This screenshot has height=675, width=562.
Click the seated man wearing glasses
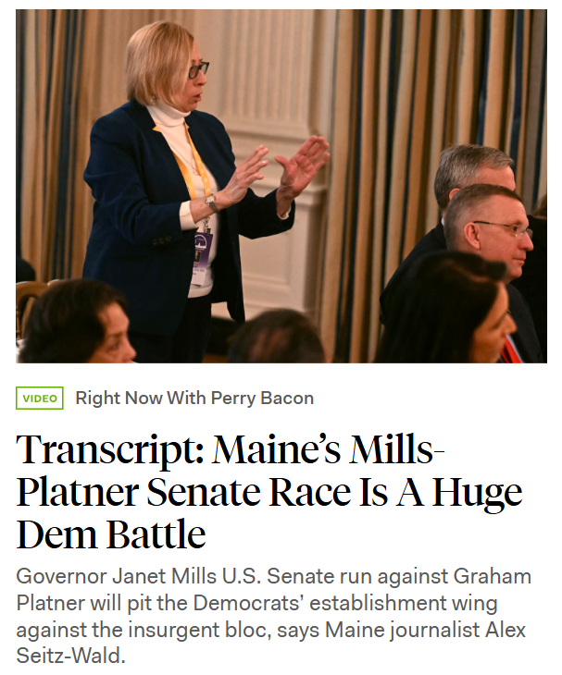point(492,241)
